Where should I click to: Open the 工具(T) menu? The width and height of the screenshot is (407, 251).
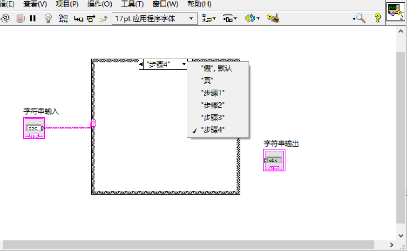click(x=132, y=4)
